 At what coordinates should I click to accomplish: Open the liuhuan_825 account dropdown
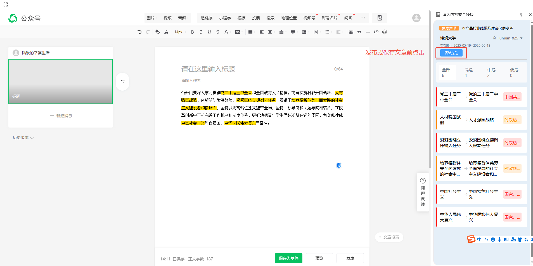508,38
